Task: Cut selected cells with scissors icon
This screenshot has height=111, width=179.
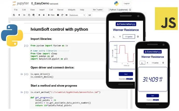Action: [24, 15]
